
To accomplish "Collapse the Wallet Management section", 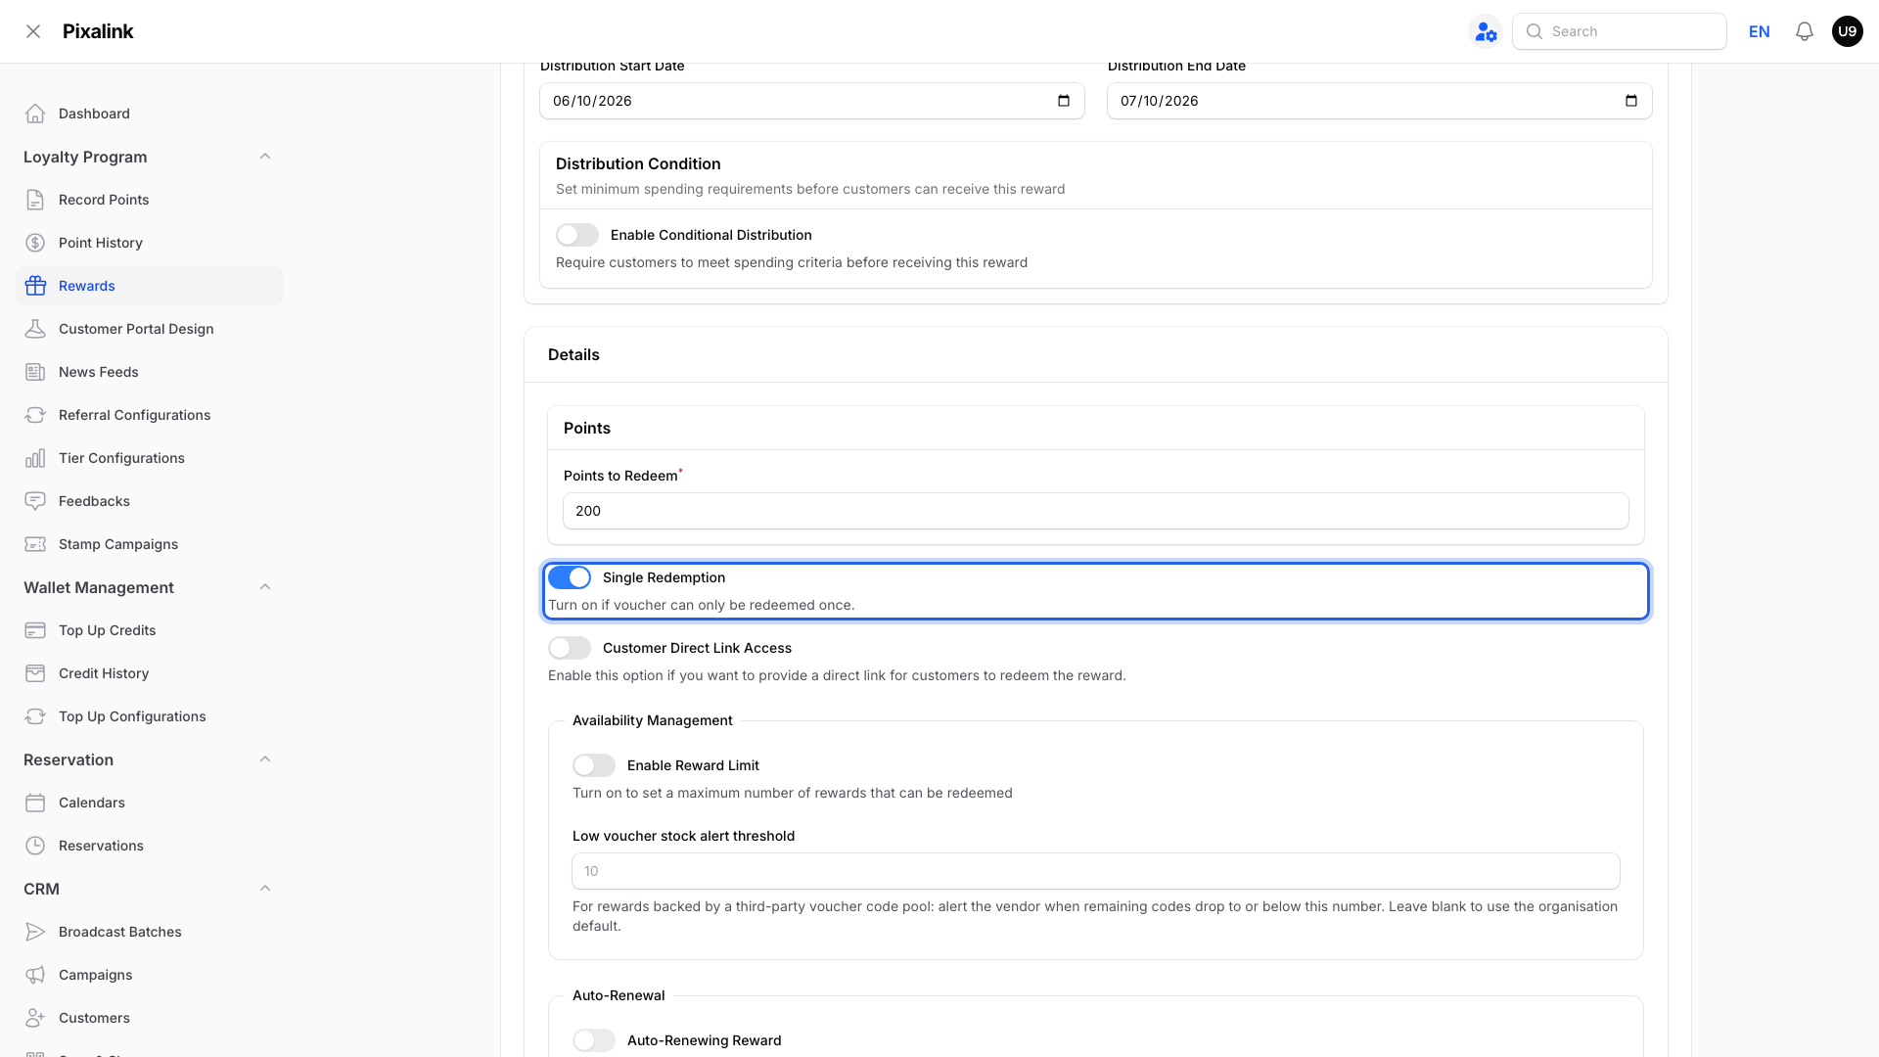I will click(x=265, y=587).
